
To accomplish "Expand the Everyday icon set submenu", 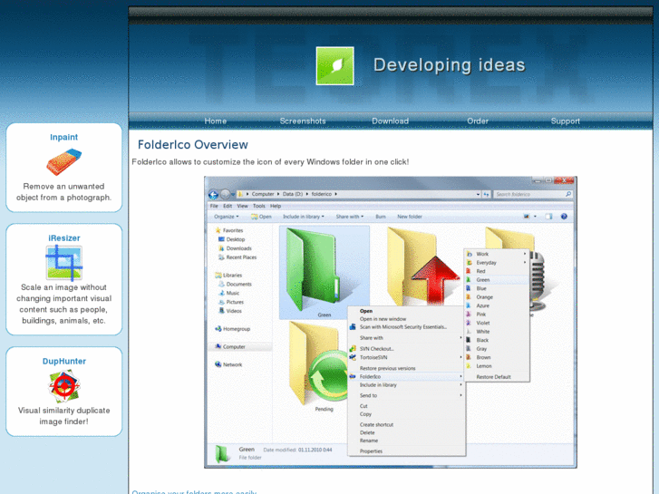I will coord(496,263).
